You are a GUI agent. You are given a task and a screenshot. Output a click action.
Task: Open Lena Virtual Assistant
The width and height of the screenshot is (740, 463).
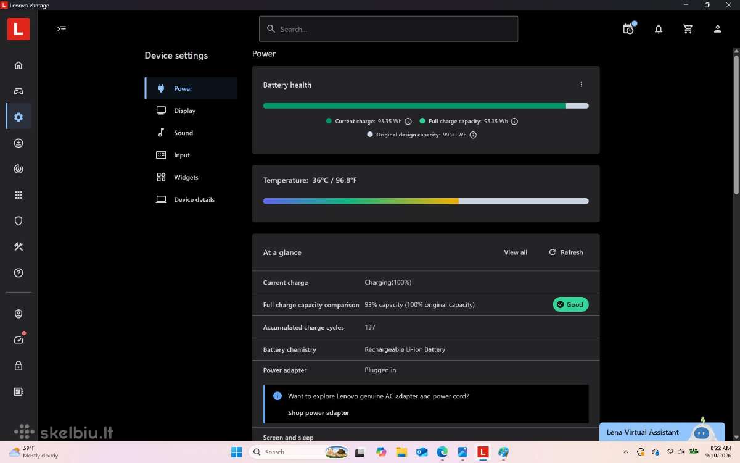[662, 432]
